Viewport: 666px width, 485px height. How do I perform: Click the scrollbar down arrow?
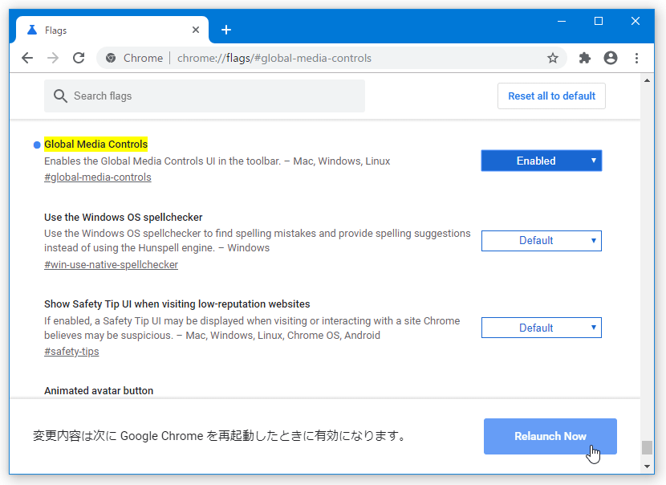tap(647, 467)
